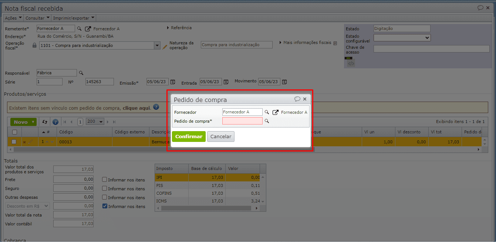Viewport: 496px width, 242px height.
Task: Click the Pedido de compra input field
Action: click(x=242, y=121)
